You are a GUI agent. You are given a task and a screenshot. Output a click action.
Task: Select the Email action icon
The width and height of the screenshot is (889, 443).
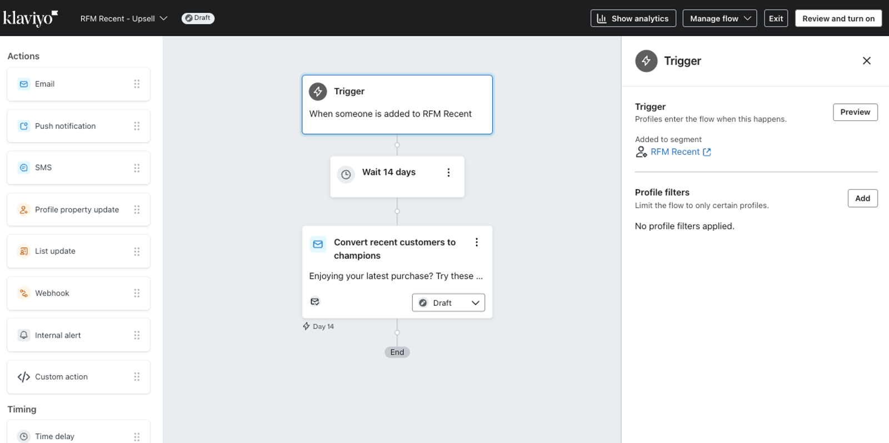pyautogui.click(x=23, y=84)
